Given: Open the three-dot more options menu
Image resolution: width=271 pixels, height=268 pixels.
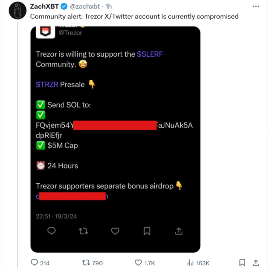Looking at the screenshot, I should click(x=256, y=6).
